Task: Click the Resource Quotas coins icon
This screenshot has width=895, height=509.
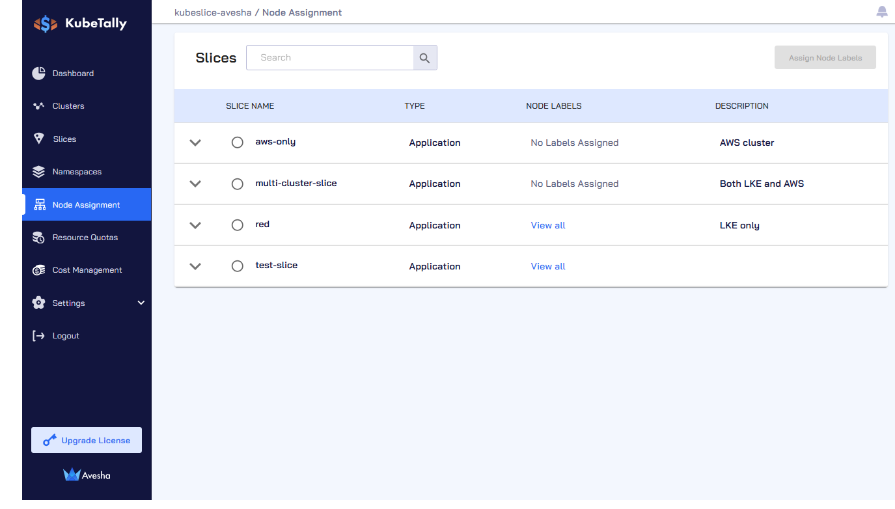Action: point(38,238)
